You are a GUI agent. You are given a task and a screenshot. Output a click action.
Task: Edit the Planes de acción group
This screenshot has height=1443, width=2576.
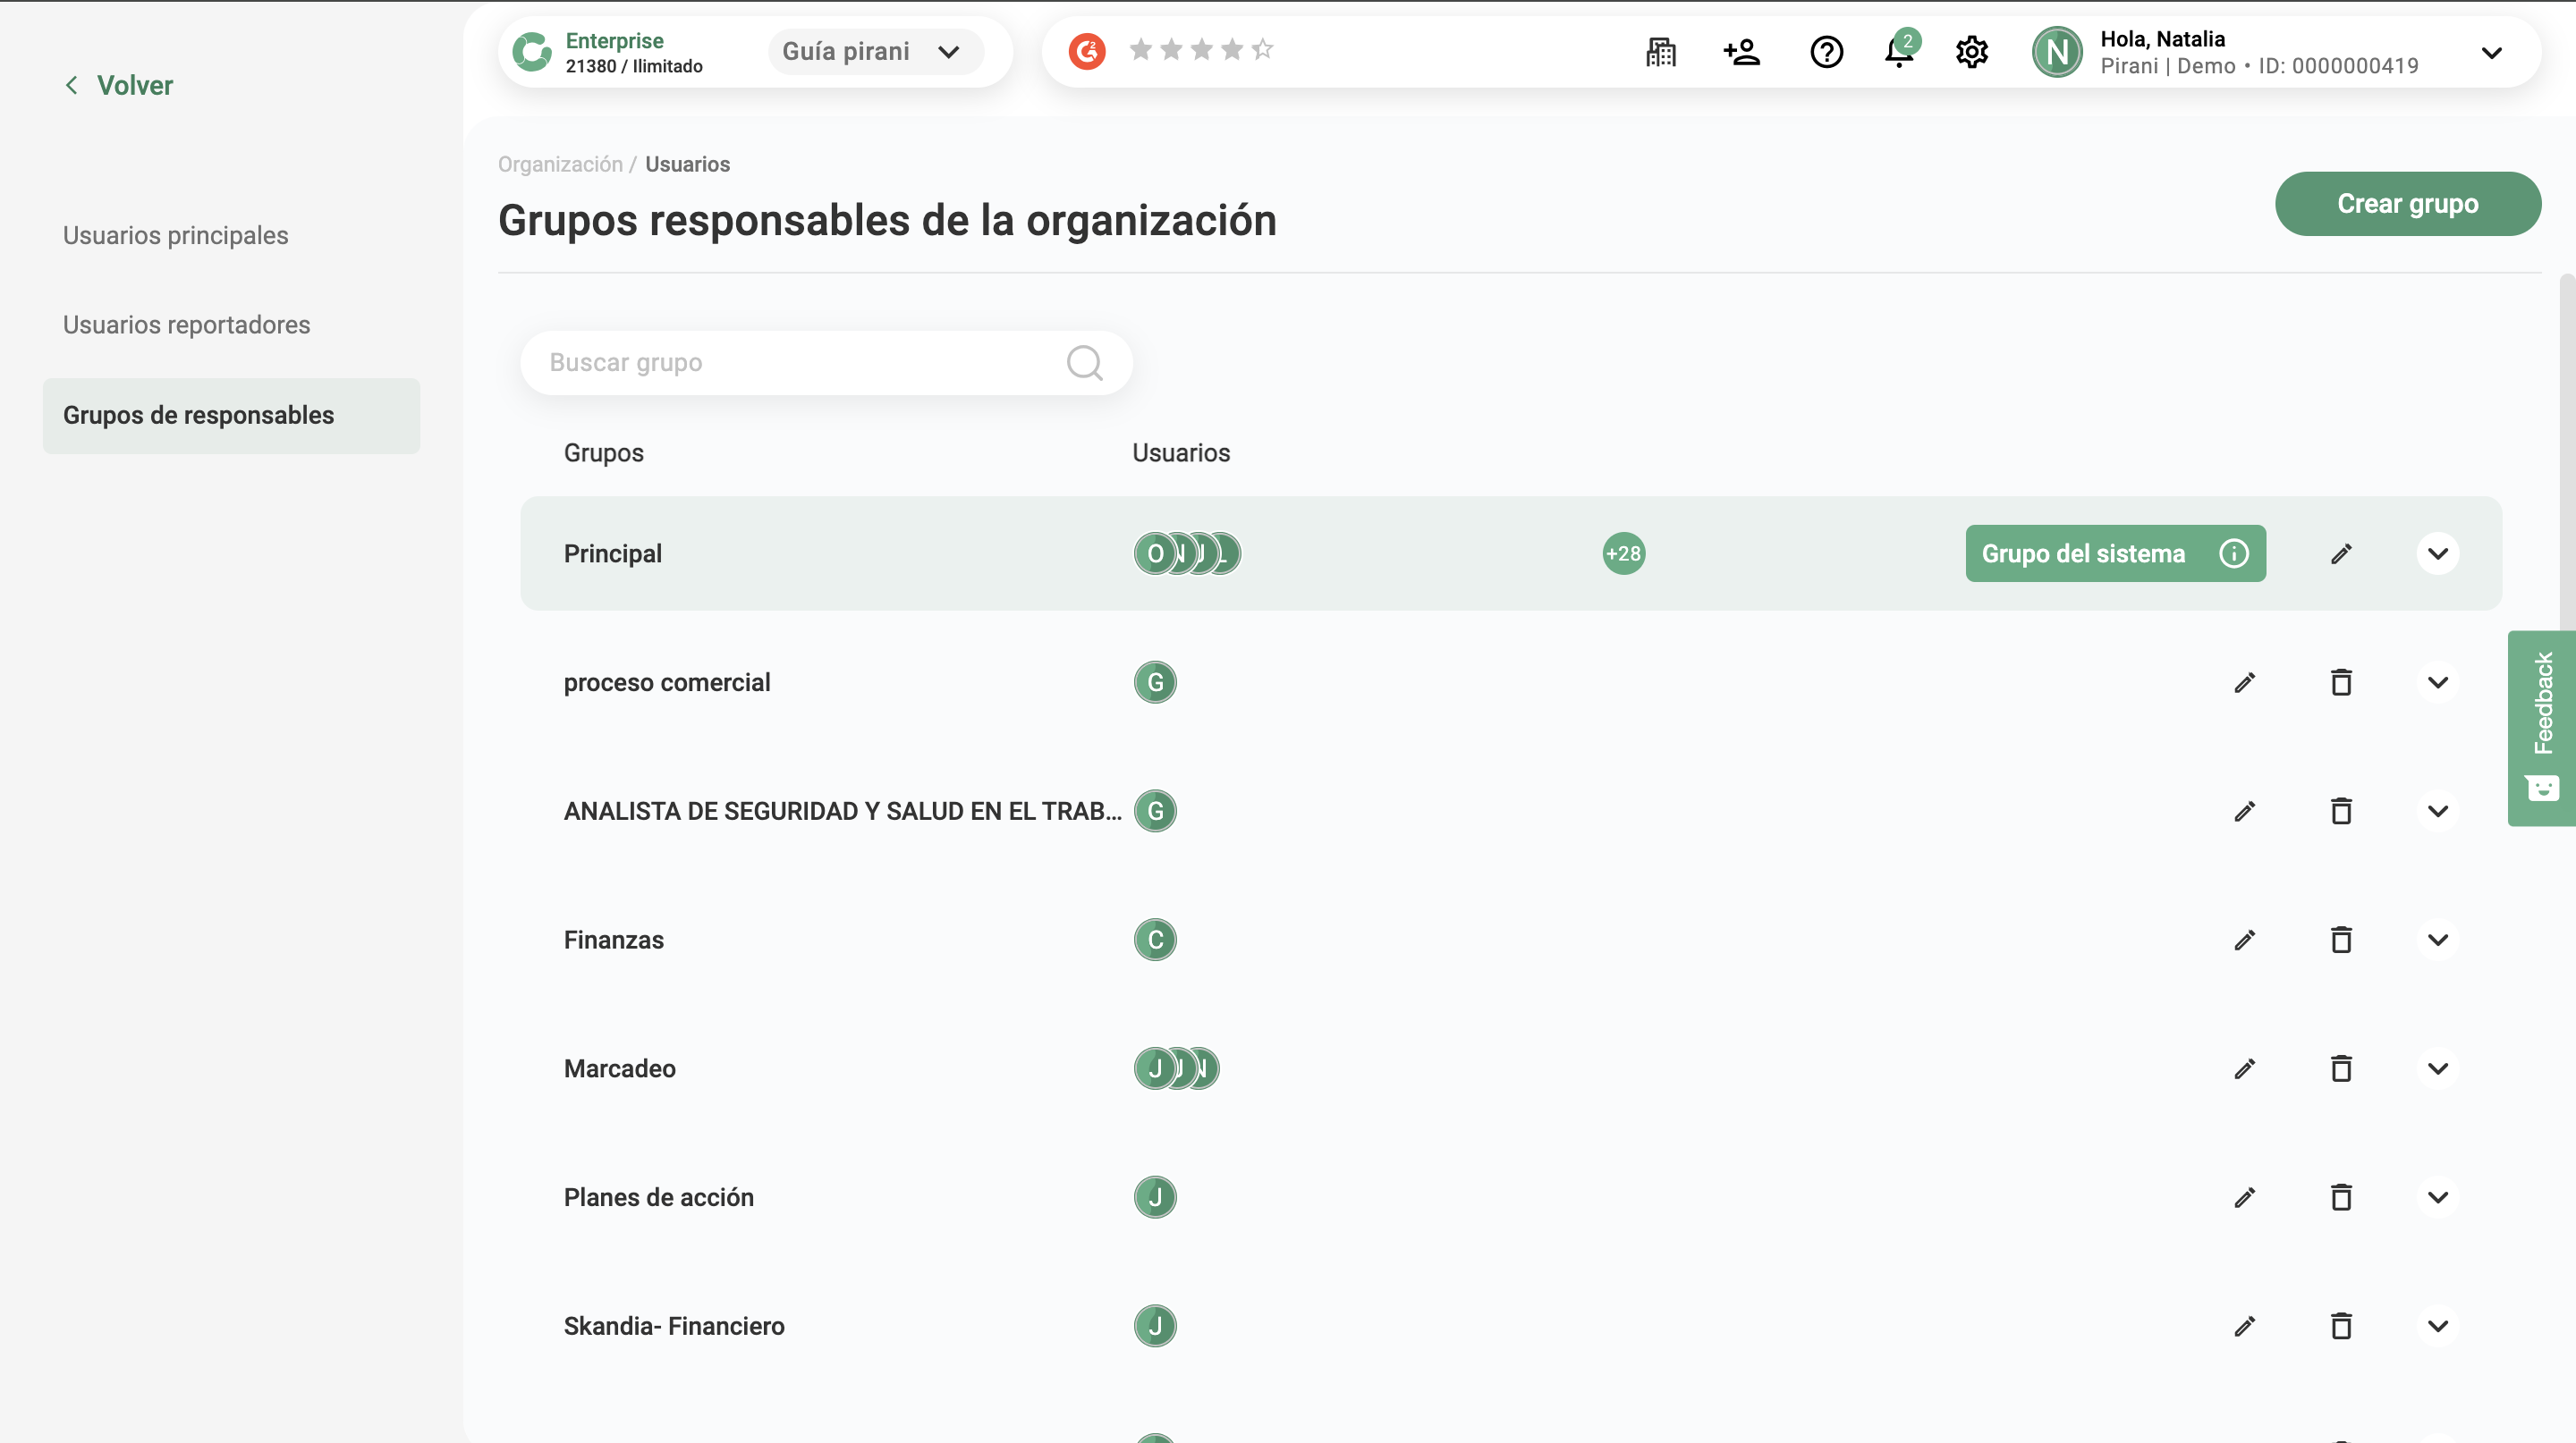[2245, 1197]
